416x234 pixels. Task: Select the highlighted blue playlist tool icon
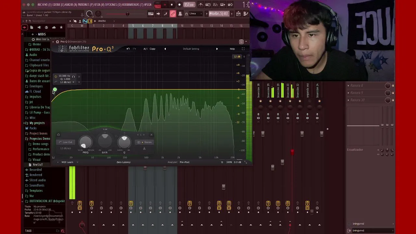[85, 21]
